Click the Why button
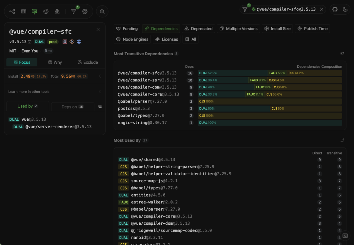Image resolution: width=354 pixels, height=245 pixels. [x=55, y=62]
